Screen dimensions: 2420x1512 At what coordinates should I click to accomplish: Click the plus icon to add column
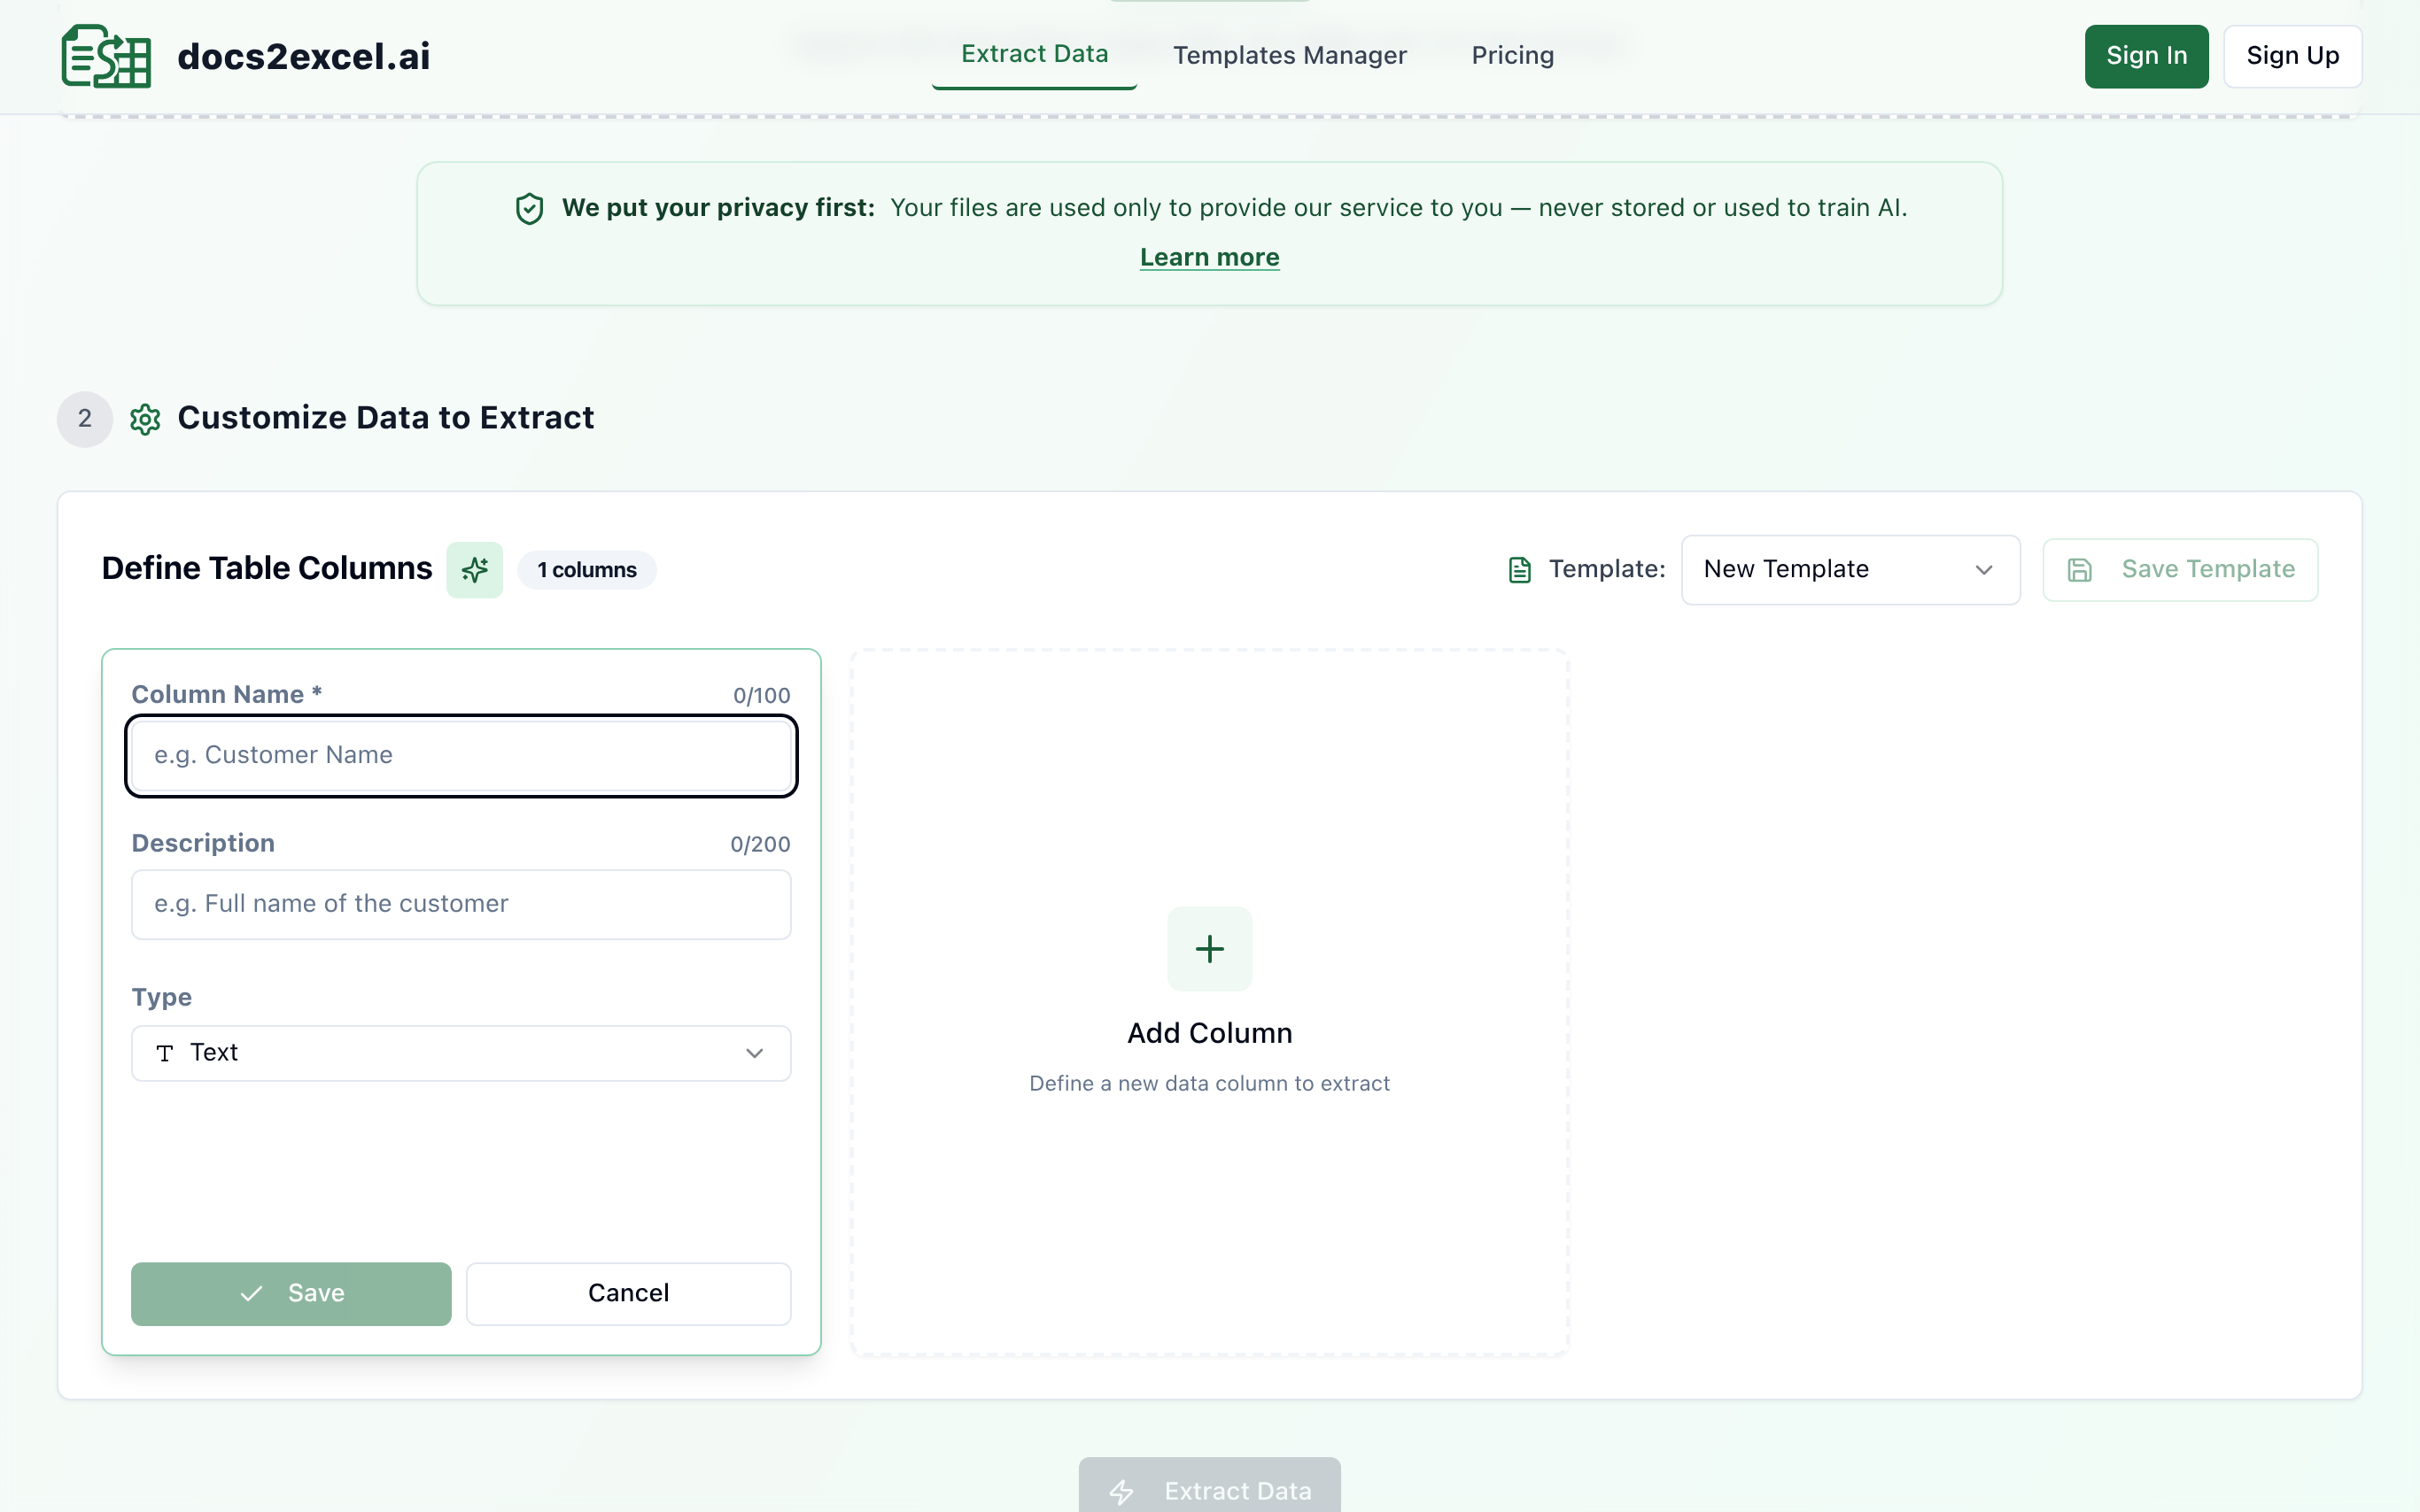click(1208, 948)
